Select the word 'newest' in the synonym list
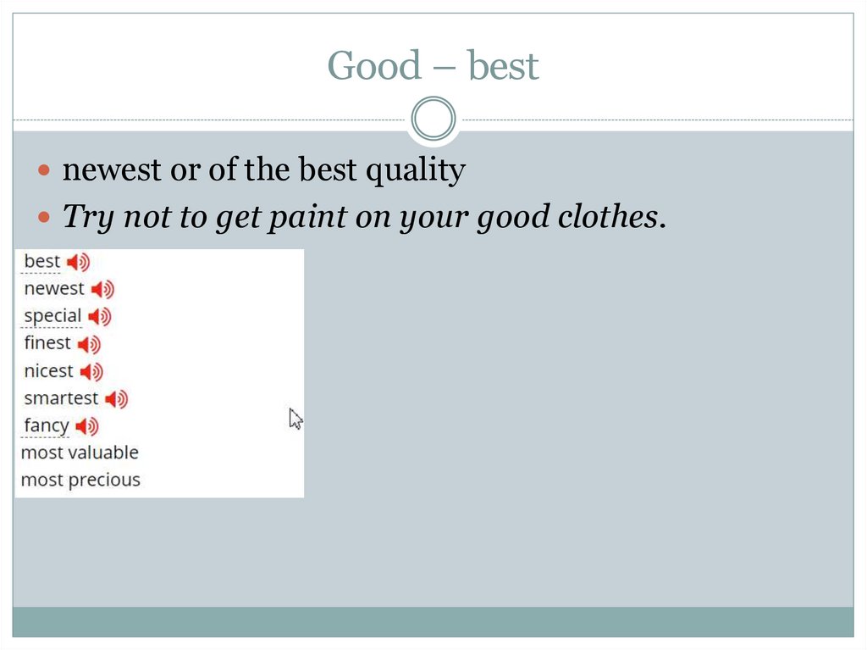This screenshot has width=867, height=650. tap(54, 289)
